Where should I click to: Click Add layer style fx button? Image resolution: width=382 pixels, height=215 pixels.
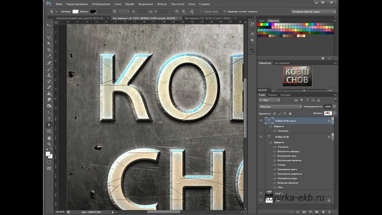(298, 212)
